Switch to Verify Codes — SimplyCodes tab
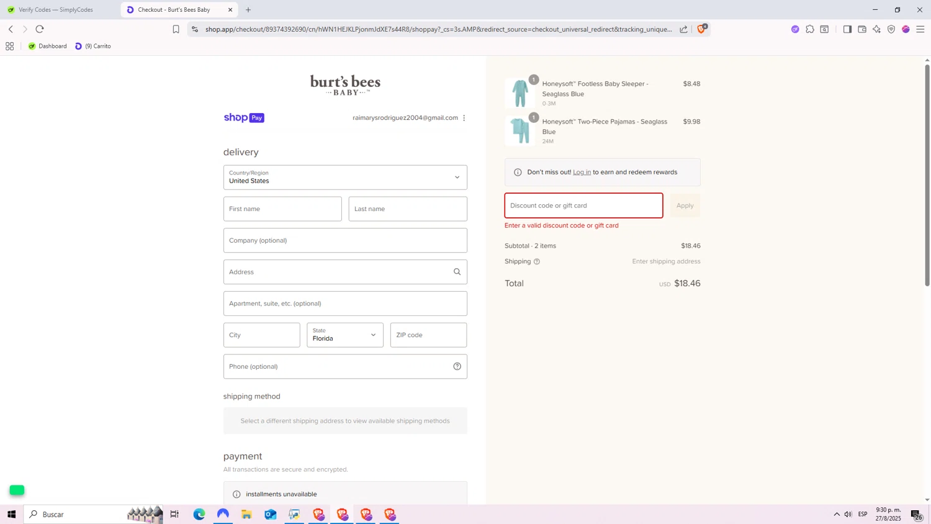 point(56,10)
